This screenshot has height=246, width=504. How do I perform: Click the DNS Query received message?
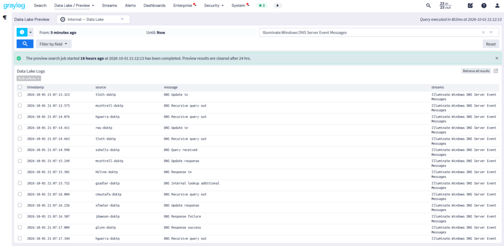[181, 150]
